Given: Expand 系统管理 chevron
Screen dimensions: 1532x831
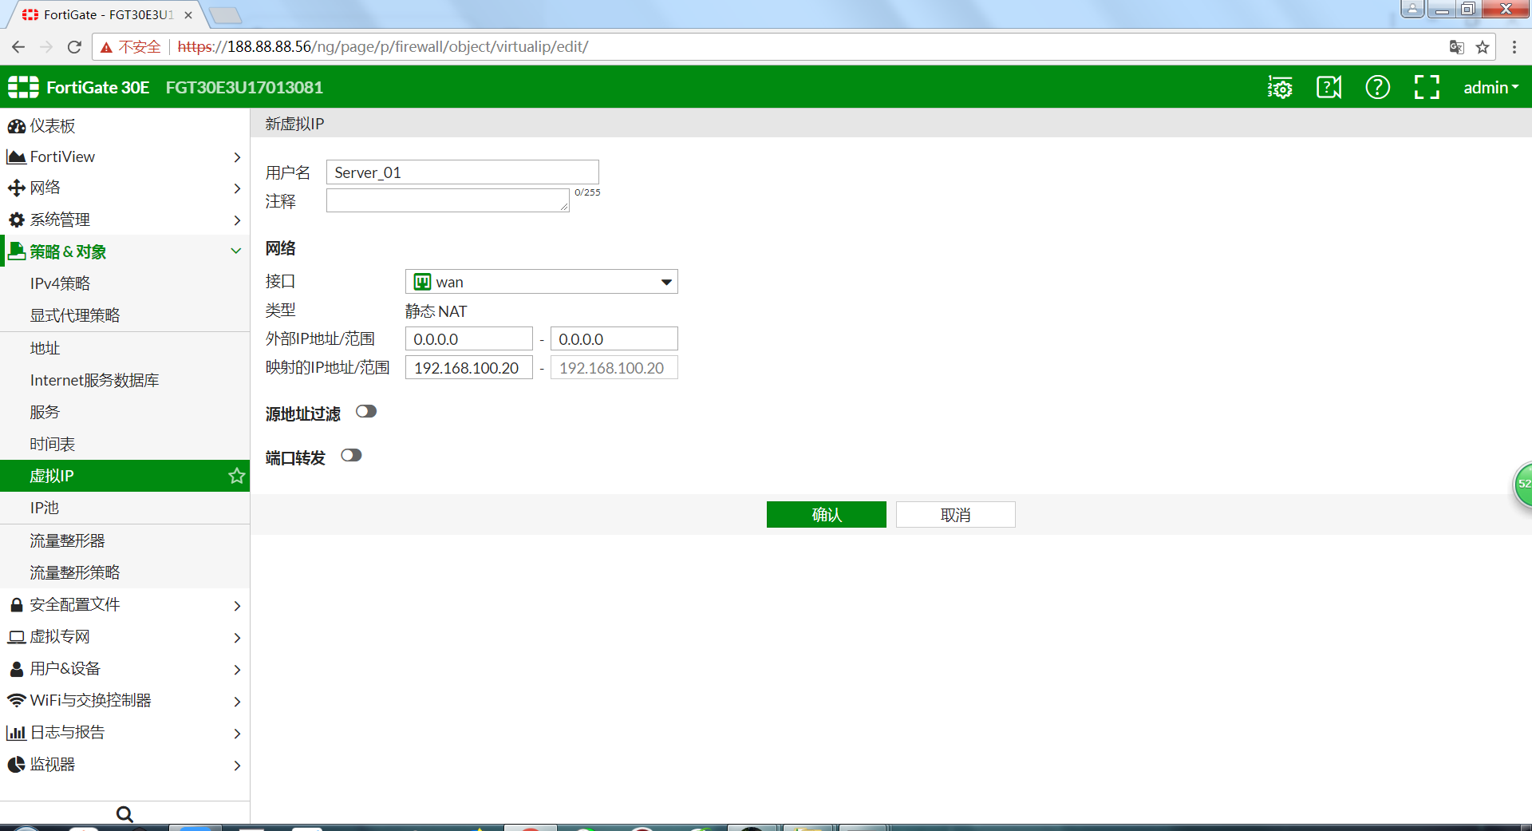Looking at the screenshot, I should click(x=237, y=220).
